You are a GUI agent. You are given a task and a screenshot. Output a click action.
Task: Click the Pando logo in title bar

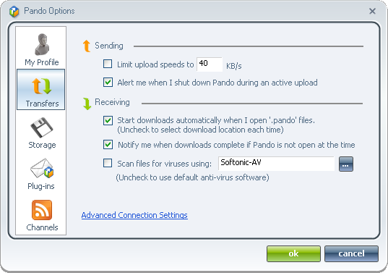tap(14, 12)
